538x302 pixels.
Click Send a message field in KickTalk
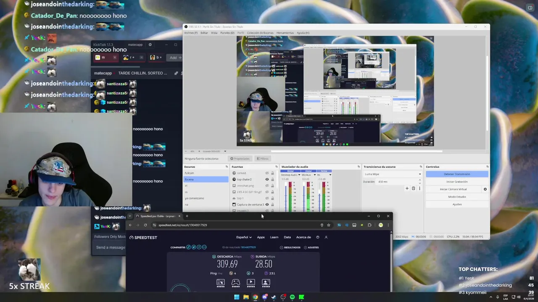[110, 247]
